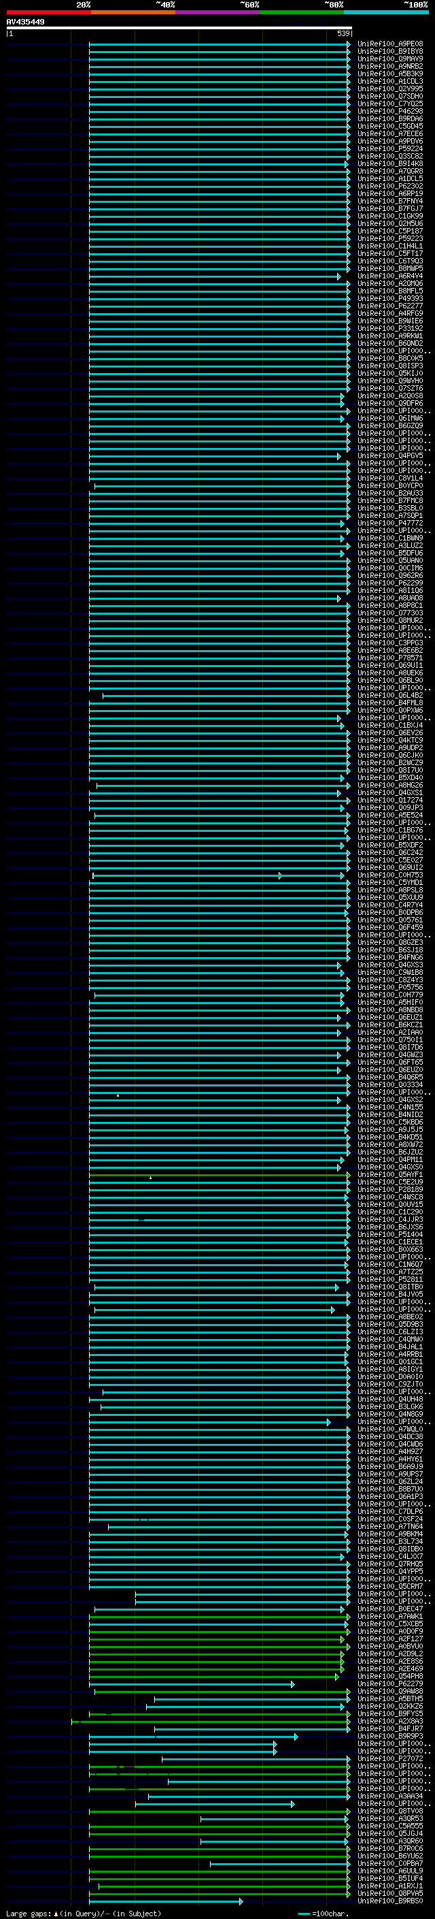The height and width of the screenshot is (1919, 435).
Task: Click the green ~80% legend segment
Action: [302, 12]
